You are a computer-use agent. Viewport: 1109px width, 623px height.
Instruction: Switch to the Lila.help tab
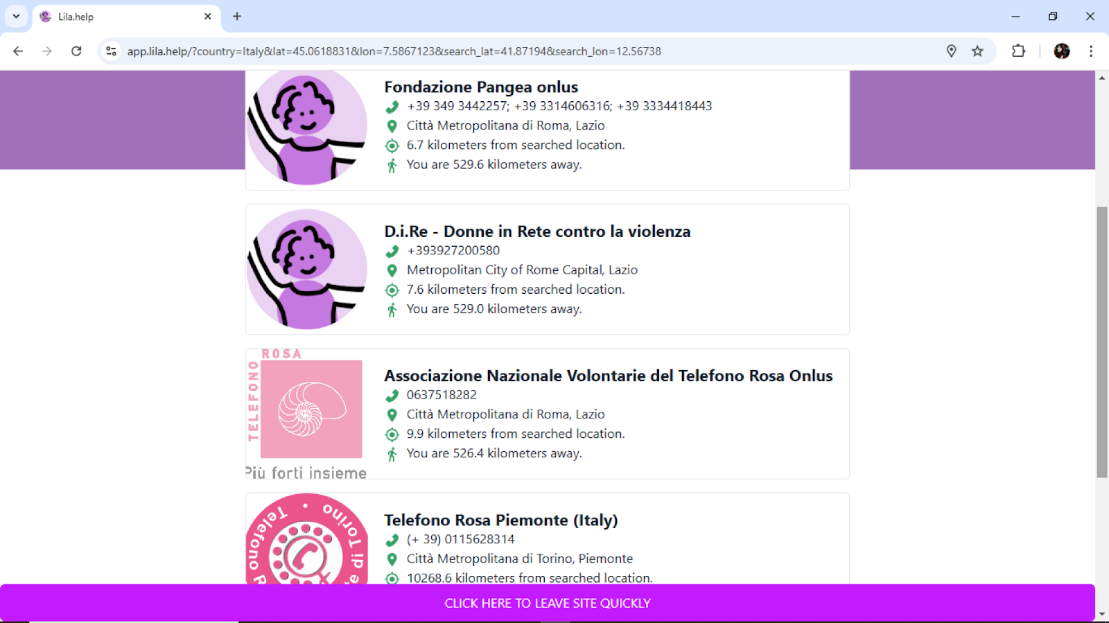tap(126, 17)
